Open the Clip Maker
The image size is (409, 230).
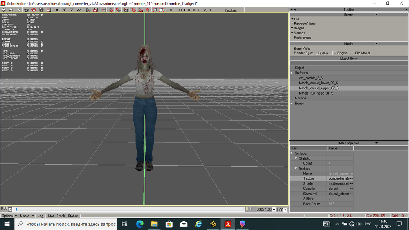[362, 53]
